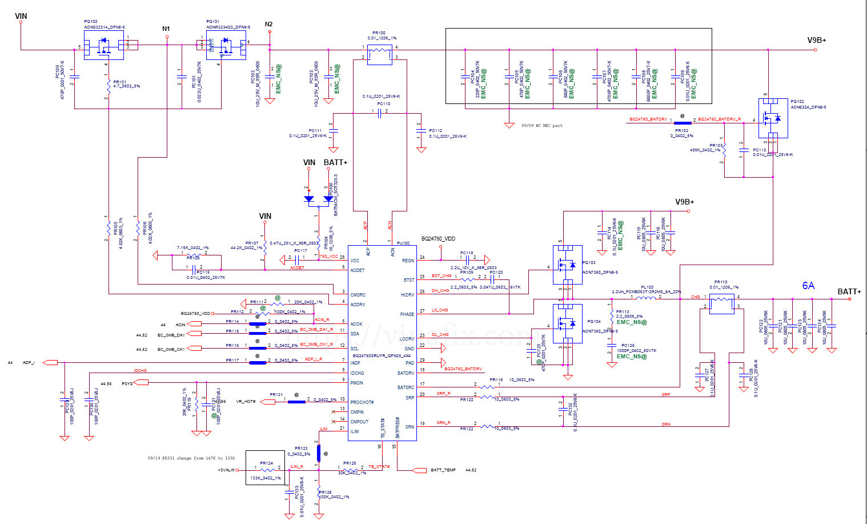
Task: Select the ACIN_R net label
Action: (322, 320)
